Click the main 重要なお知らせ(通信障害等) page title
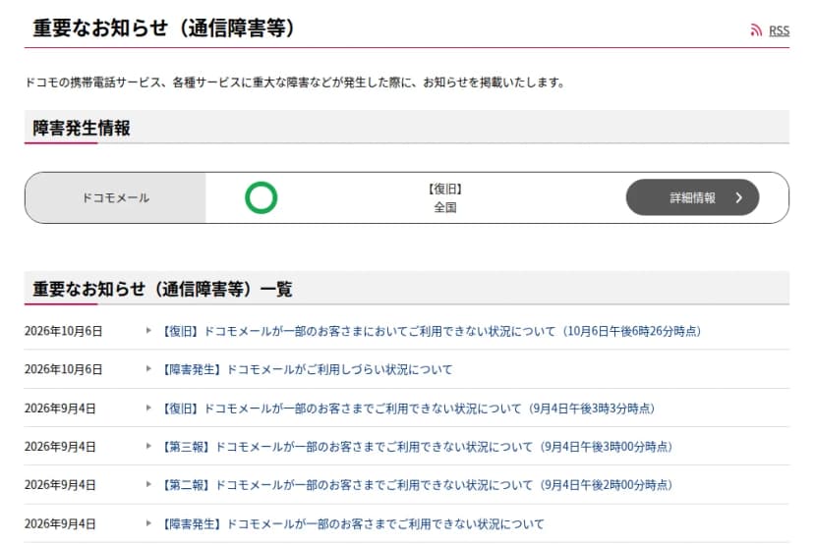The height and width of the screenshot is (545, 814). pos(165,27)
